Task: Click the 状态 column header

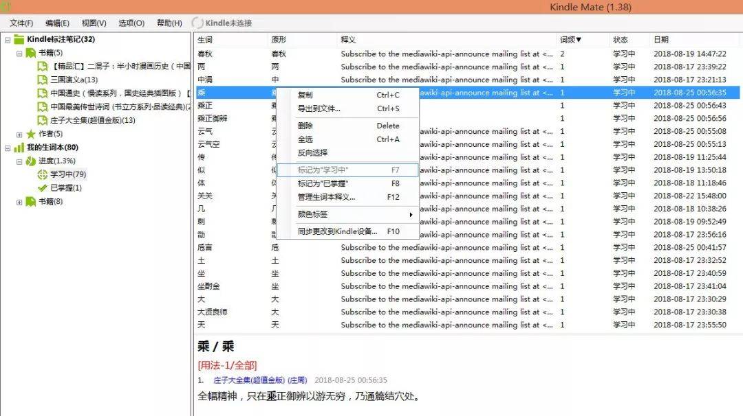Action: tap(629, 40)
